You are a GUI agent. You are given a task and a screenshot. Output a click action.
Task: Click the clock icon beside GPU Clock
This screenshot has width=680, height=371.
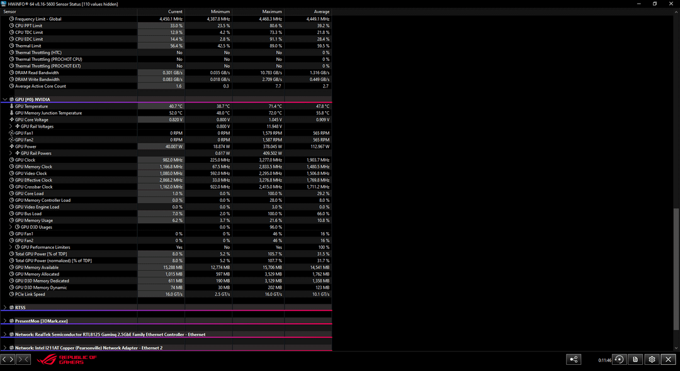12,160
